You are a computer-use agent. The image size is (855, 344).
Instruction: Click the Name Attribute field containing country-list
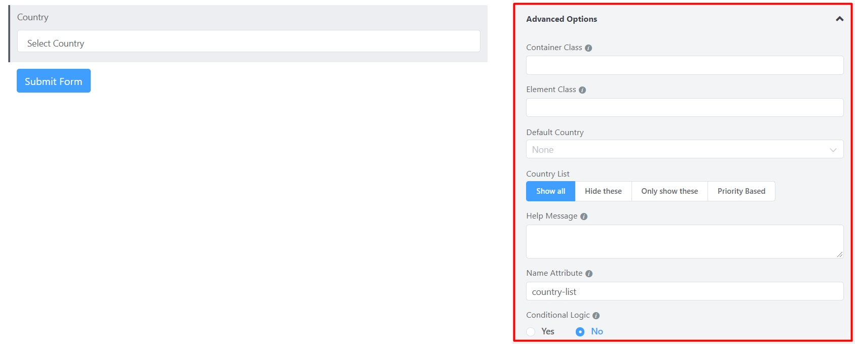(684, 291)
